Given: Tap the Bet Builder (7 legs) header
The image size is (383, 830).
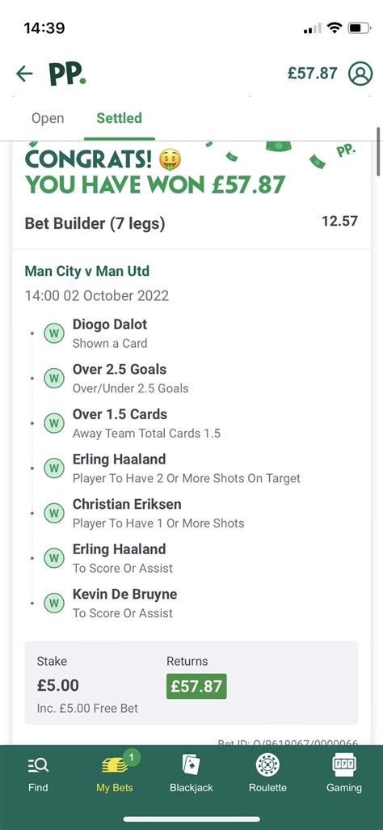Looking at the screenshot, I should coord(95,223).
